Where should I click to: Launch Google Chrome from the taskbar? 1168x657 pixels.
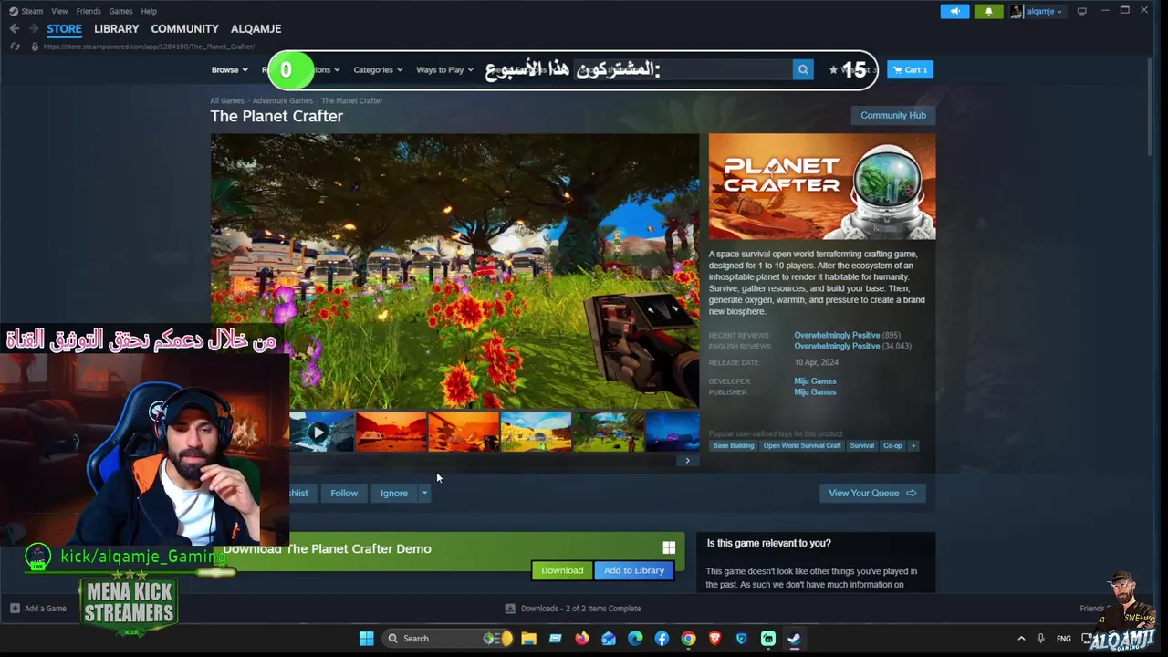coord(688,638)
